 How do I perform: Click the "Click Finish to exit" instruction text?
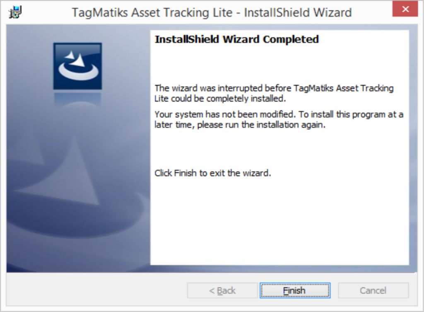pyautogui.click(x=212, y=173)
